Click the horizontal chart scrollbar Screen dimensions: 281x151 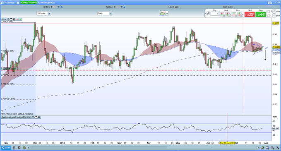pyautogui.click(x=143, y=148)
